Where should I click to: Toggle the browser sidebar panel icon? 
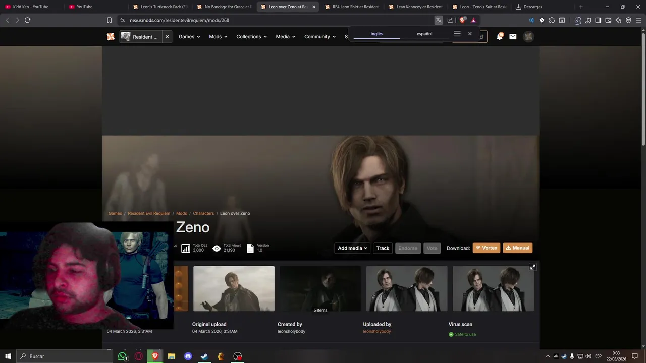pos(598,20)
